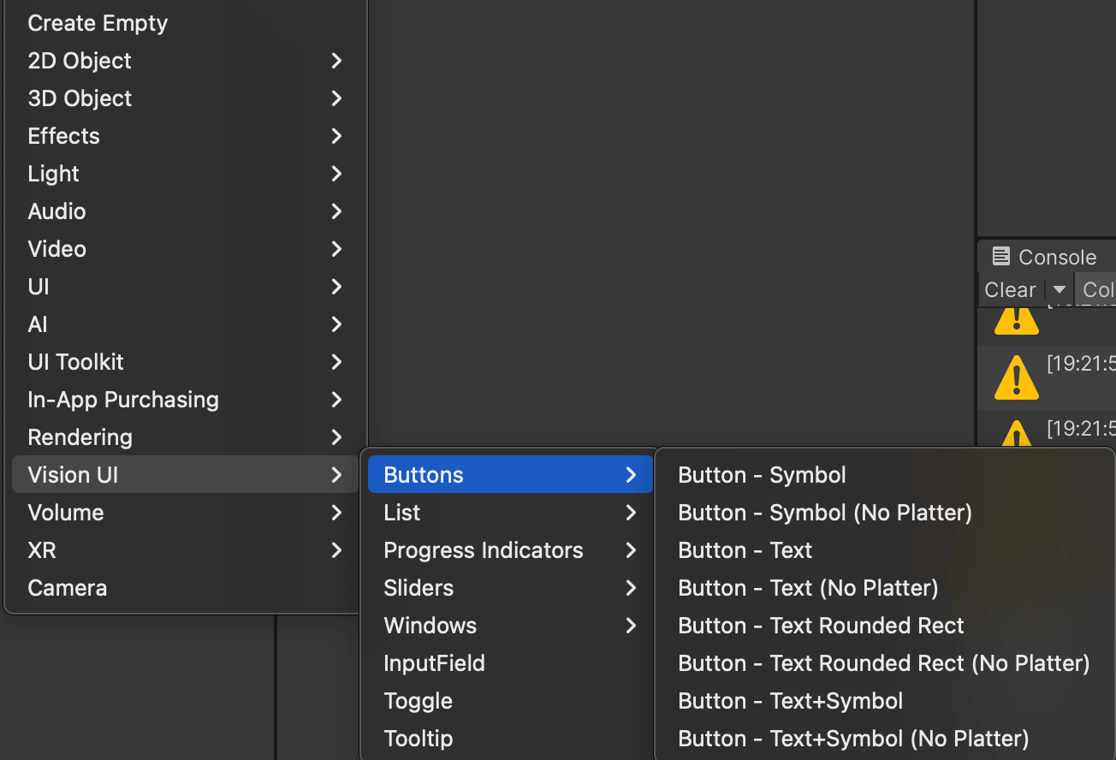1116x760 pixels.
Task: Create Button - Text+Symbol (No Platter)
Action: point(887,739)
